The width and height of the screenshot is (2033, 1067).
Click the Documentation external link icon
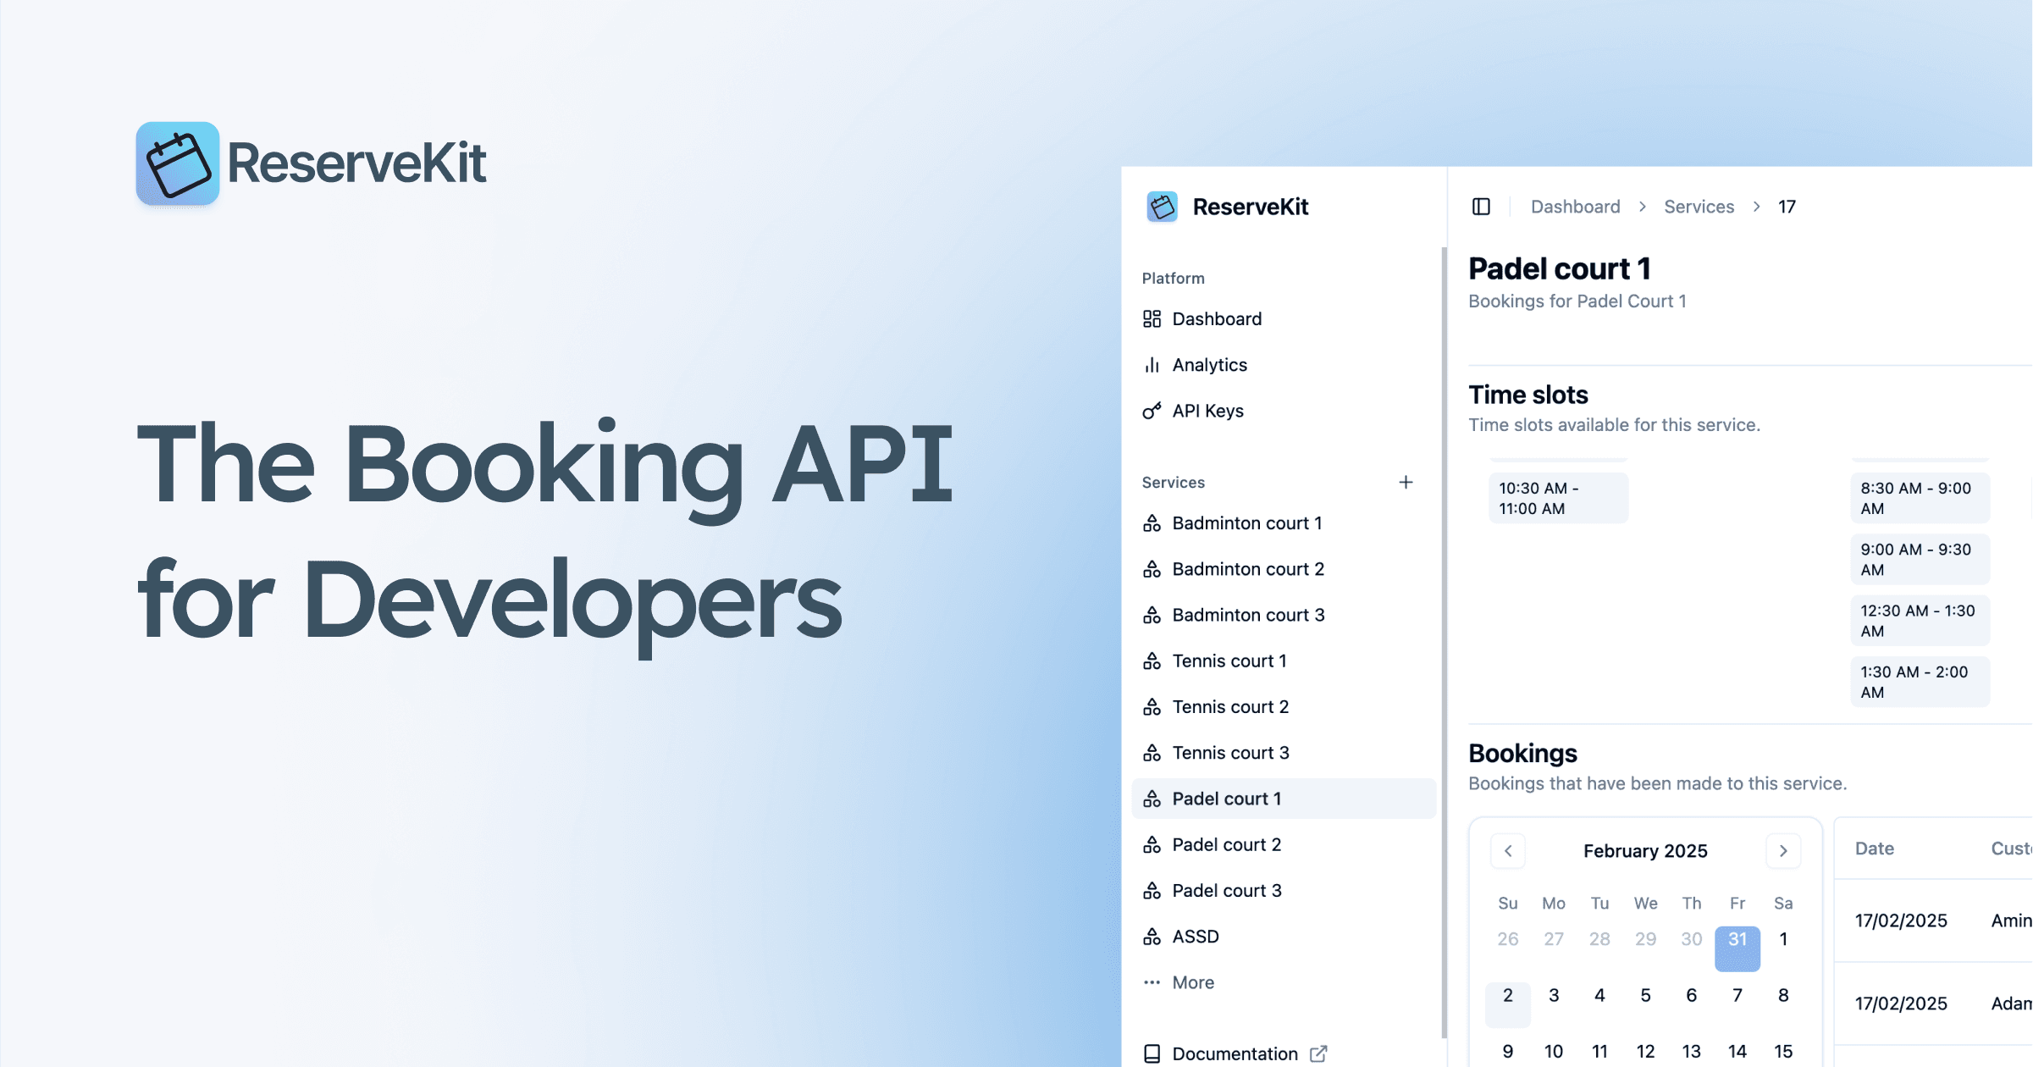[x=1318, y=1053]
